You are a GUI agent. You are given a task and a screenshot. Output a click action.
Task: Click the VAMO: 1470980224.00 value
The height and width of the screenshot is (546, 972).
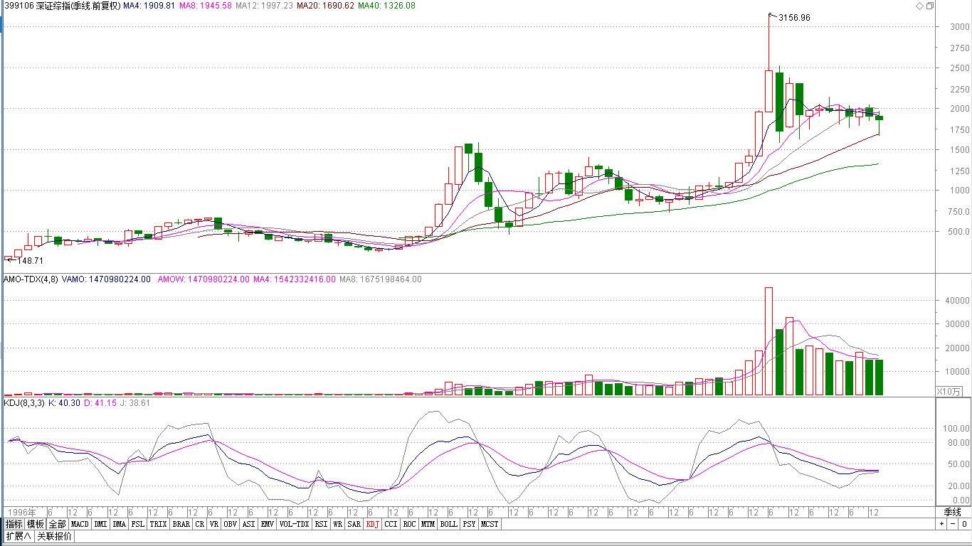(106, 279)
